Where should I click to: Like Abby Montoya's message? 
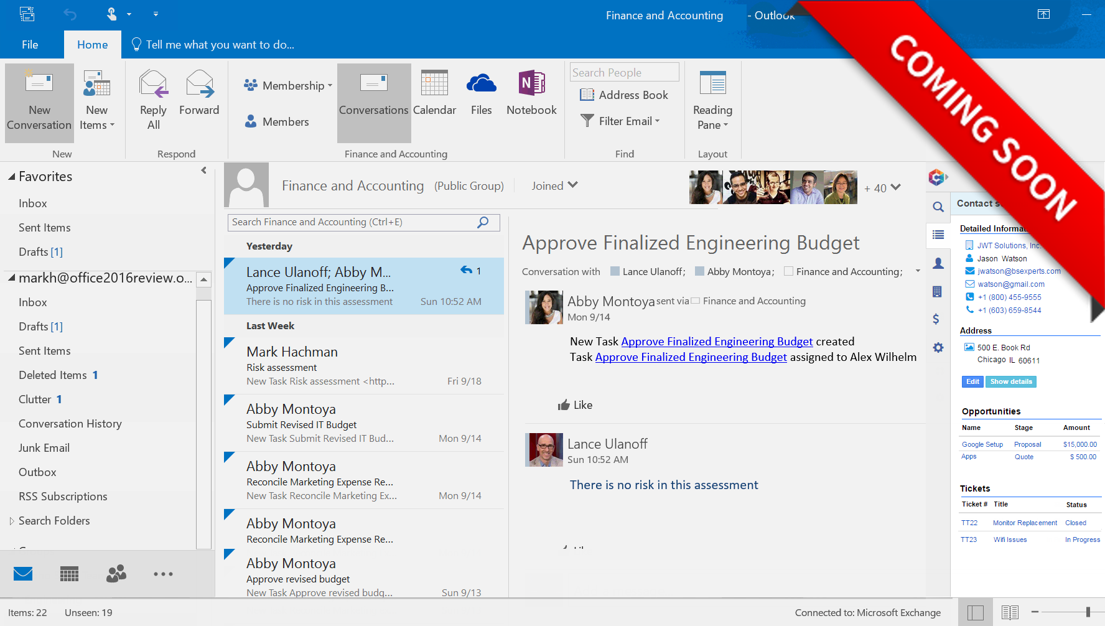click(575, 405)
